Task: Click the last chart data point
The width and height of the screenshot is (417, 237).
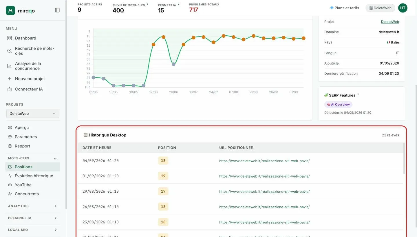Action: [303, 38]
